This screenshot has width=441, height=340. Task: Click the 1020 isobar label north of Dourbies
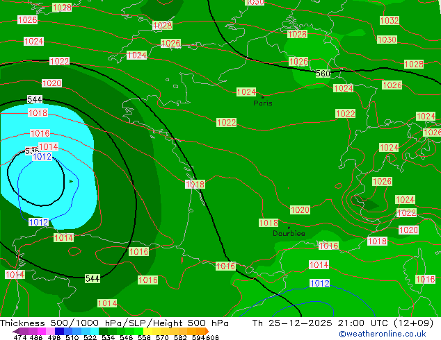coord(300,210)
